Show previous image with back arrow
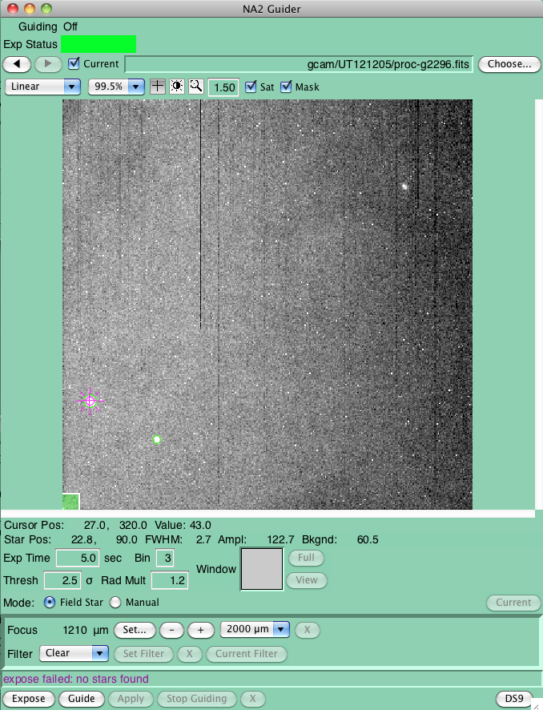 point(17,64)
